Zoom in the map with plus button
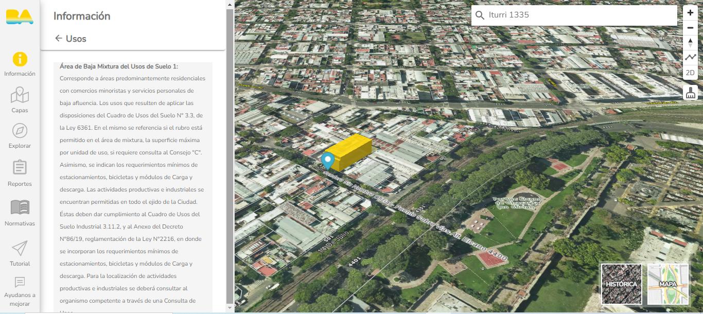This screenshot has width=703, height=314. [x=690, y=13]
